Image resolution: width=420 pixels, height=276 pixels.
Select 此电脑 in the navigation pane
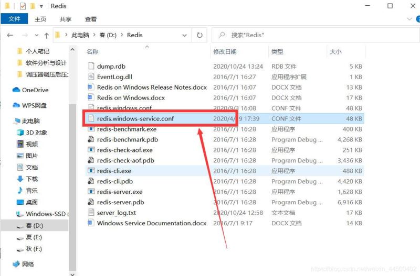point(31,121)
